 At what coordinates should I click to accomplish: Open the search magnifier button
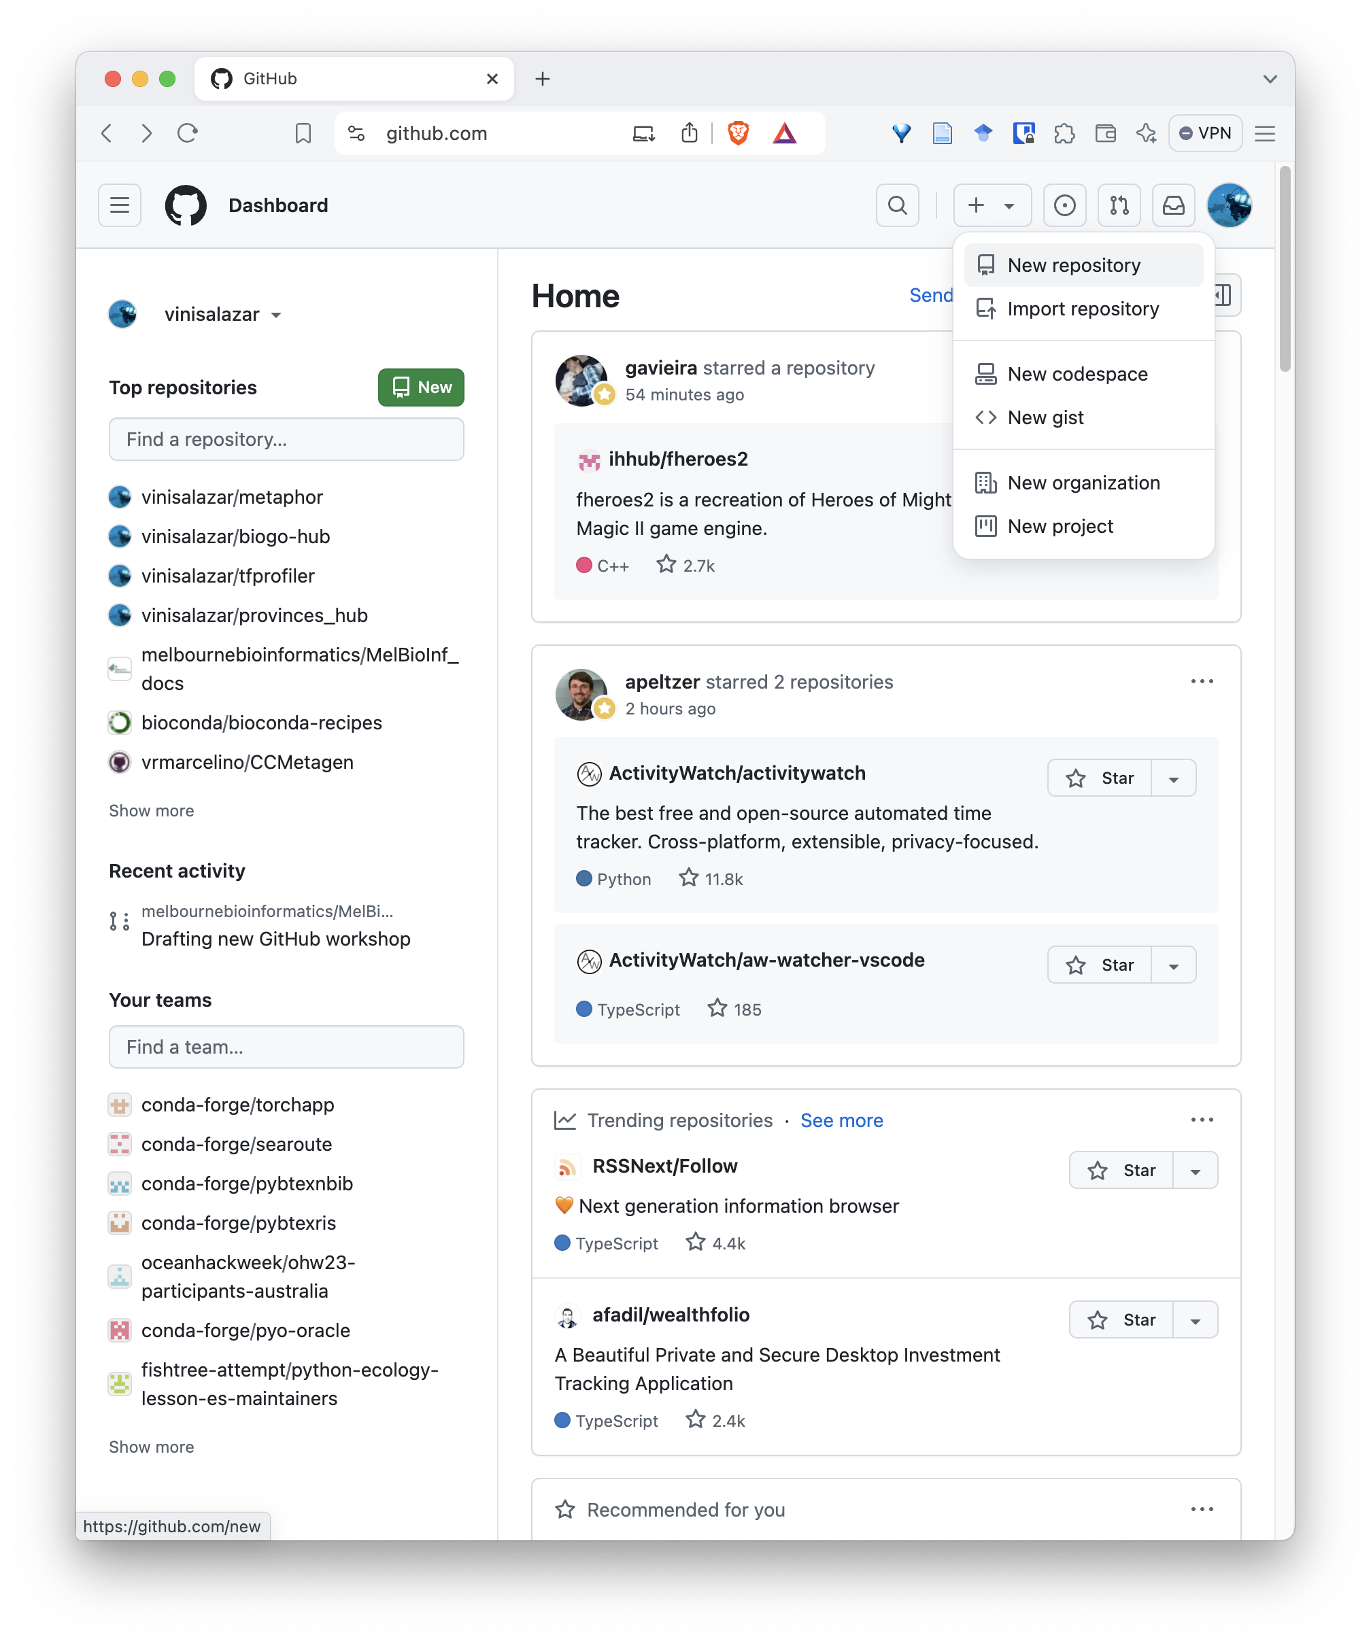pos(897,205)
